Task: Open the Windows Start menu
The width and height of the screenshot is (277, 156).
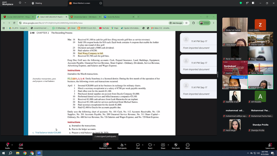Action: coord(3,153)
